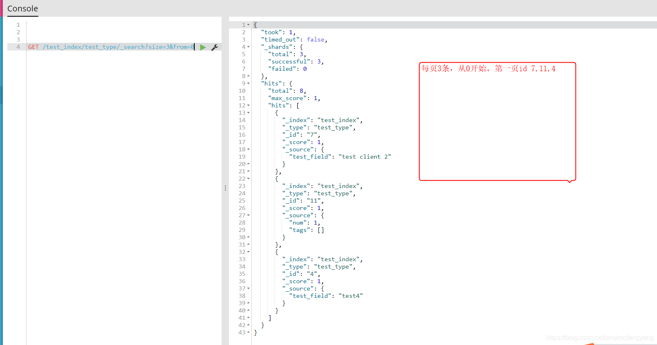Click the "total": 8 line
The width and height of the screenshot is (657, 345).
287,91
